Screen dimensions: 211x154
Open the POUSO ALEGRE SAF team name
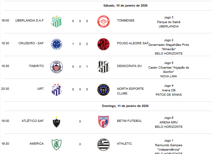133,43
